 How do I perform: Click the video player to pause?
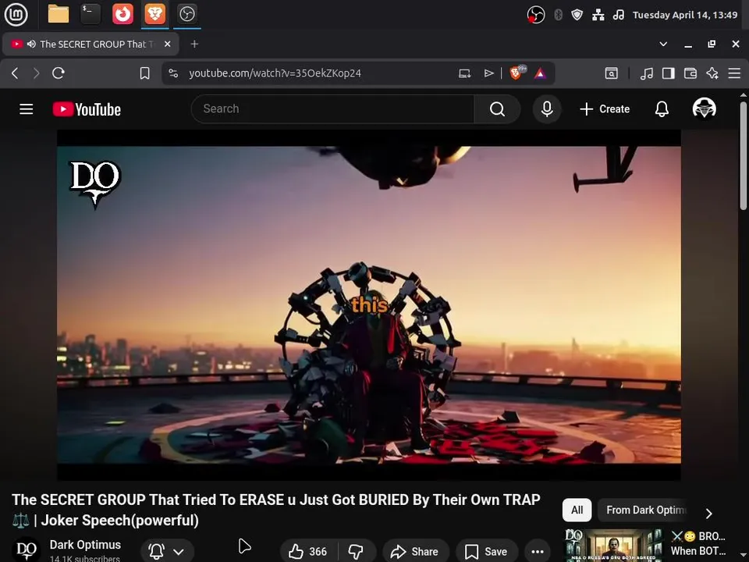tap(369, 305)
